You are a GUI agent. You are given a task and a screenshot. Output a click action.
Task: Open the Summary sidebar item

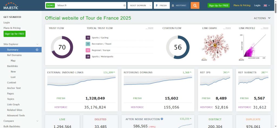coord(21,50)
